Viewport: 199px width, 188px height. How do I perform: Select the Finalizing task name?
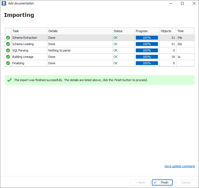point(18,63)
